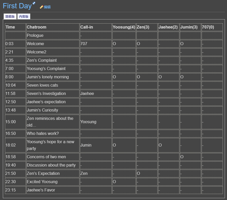Select the Discussion about the party cell

[x=53, y=165]
